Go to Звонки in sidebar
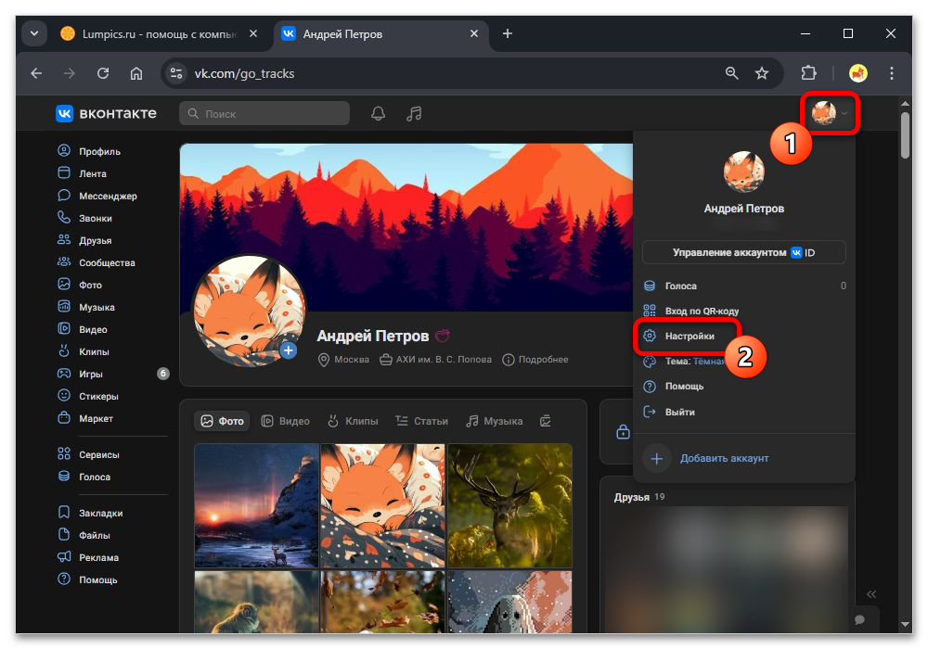 pyautogui.click(x=84, y=218)
